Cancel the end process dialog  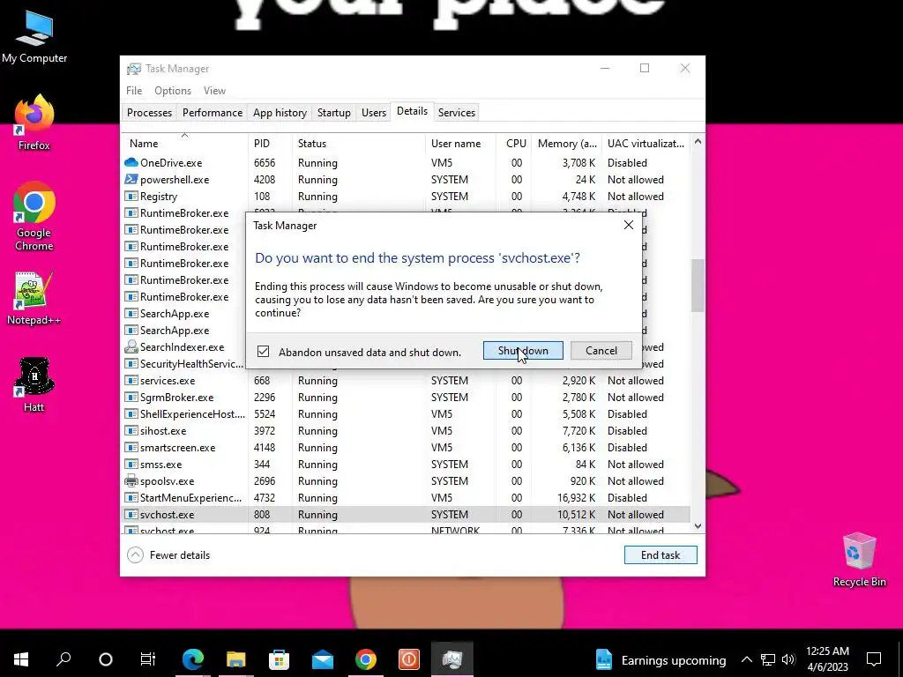601,351
